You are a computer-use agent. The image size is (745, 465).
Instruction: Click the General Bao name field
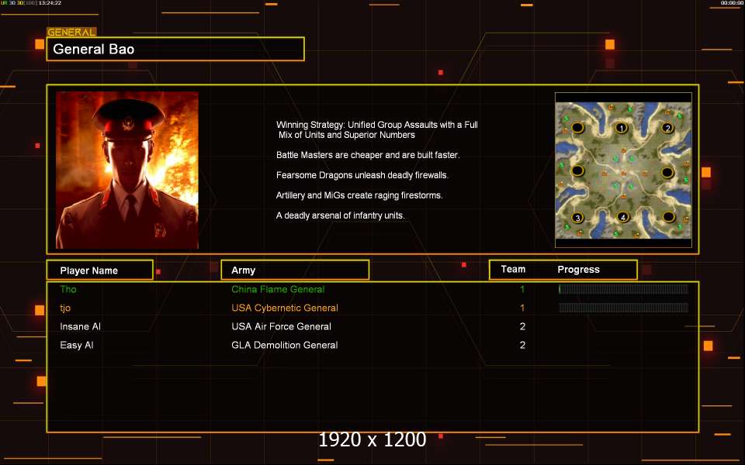point(175,49)
